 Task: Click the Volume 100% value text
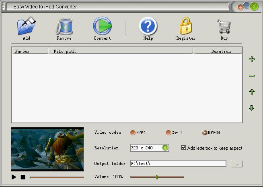[118, 177]
